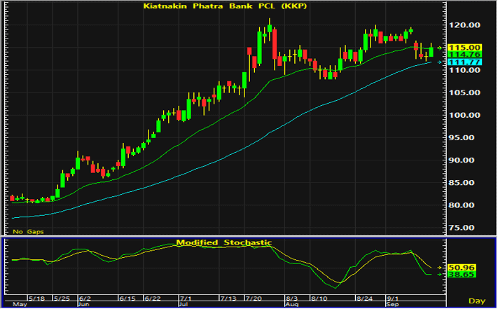Click the cyan arrow pointing to 111.77

click(x=440, y=62)
